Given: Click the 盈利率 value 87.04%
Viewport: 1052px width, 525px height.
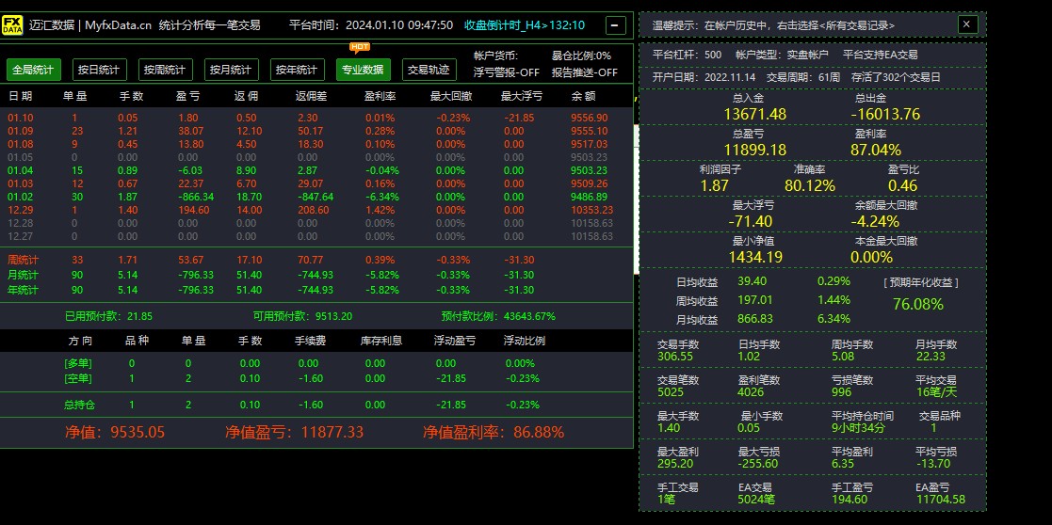Looking at the screenshot, I should [876, 150].
